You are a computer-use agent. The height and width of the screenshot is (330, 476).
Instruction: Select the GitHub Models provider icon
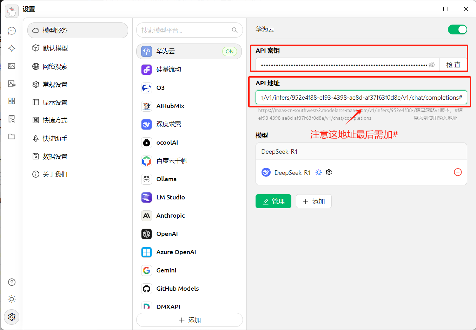[146, 289]
